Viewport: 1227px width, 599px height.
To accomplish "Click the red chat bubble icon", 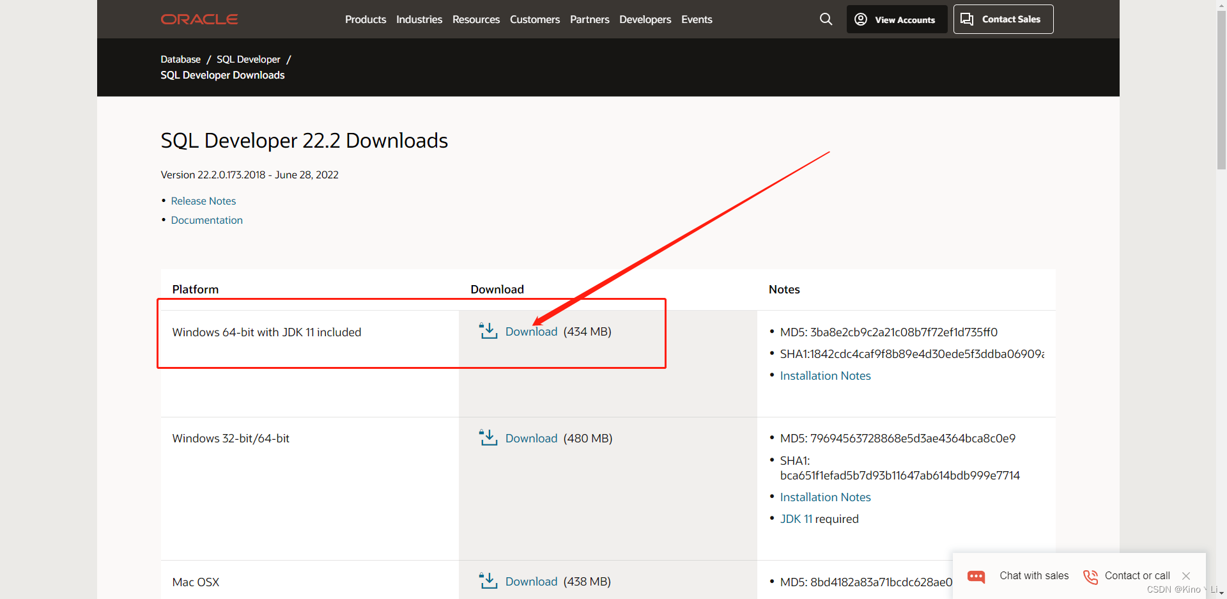I will click(976, 576).
